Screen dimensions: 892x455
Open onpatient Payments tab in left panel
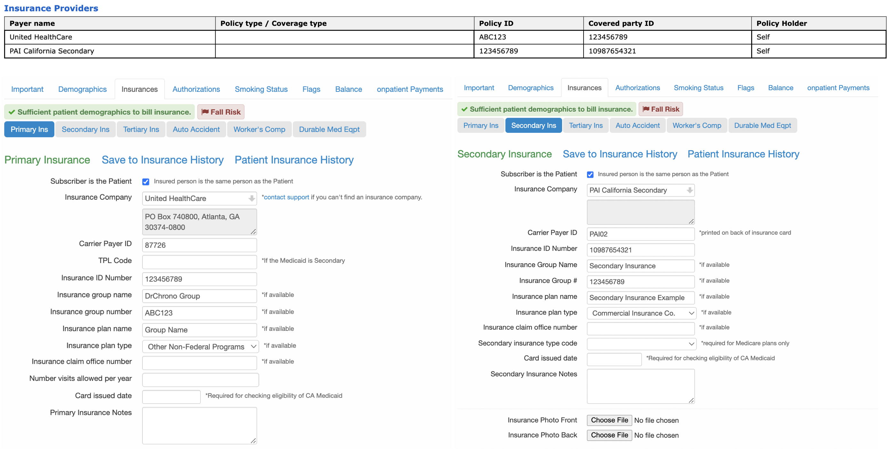(x=410, y=89)
